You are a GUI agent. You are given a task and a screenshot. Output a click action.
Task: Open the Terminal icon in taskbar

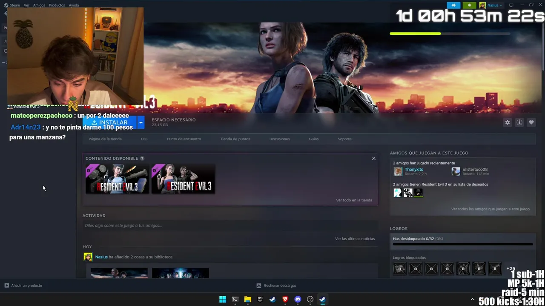tap(235, 299)
